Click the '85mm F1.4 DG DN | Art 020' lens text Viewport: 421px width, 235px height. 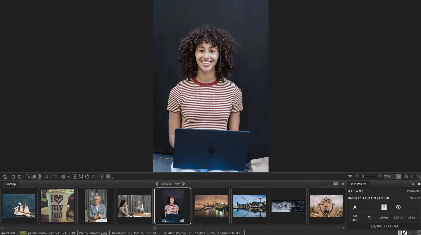point(369,198)
